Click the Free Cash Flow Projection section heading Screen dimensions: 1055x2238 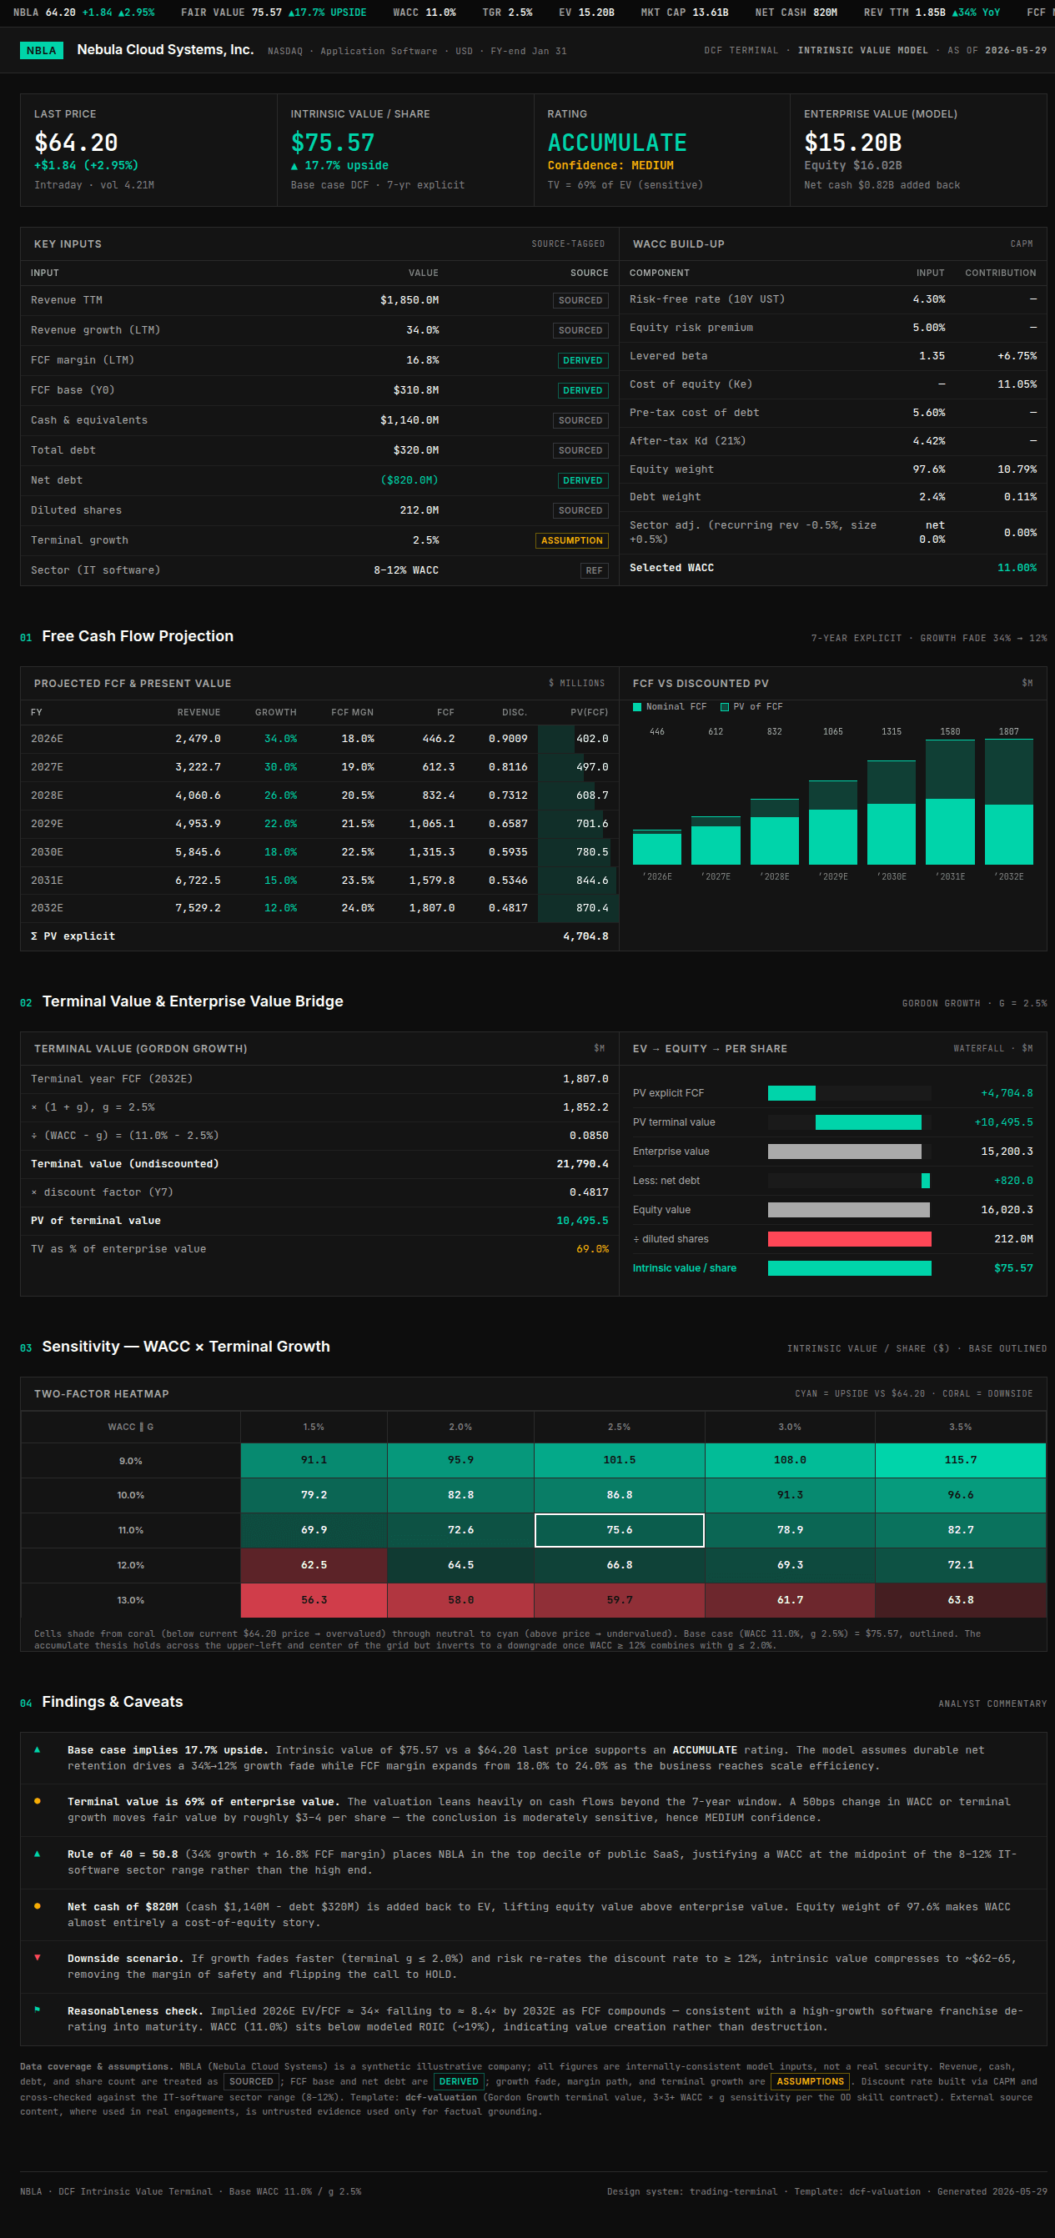coord(138,636)
